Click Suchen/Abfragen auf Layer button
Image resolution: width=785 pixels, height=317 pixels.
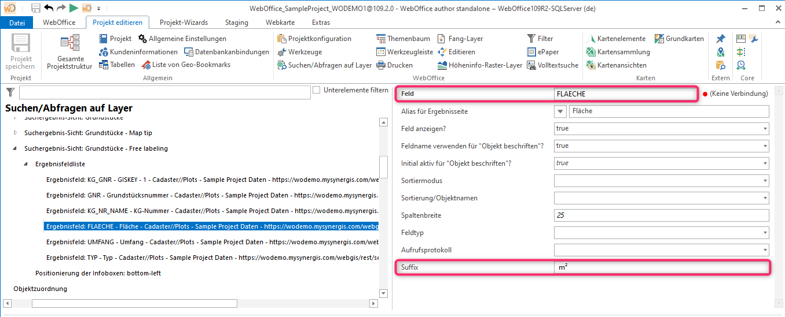pyautogui.click(x=324, y=65)
